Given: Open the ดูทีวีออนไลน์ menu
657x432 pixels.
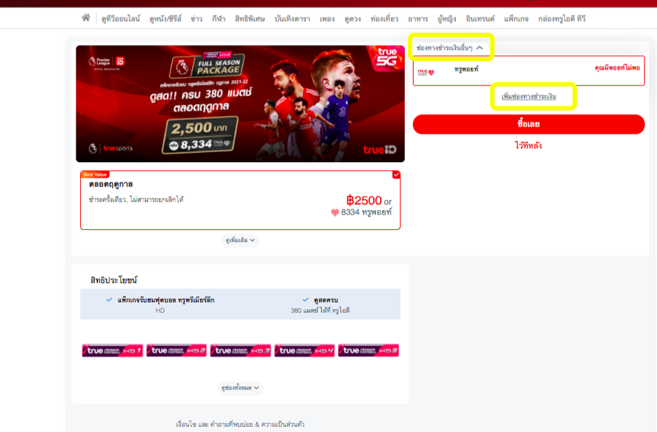Looking at the screenshot, I should pyautogui.click(x=121, y=19).
